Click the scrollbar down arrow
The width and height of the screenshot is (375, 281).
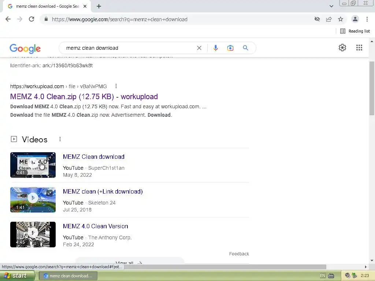(372, 261)
